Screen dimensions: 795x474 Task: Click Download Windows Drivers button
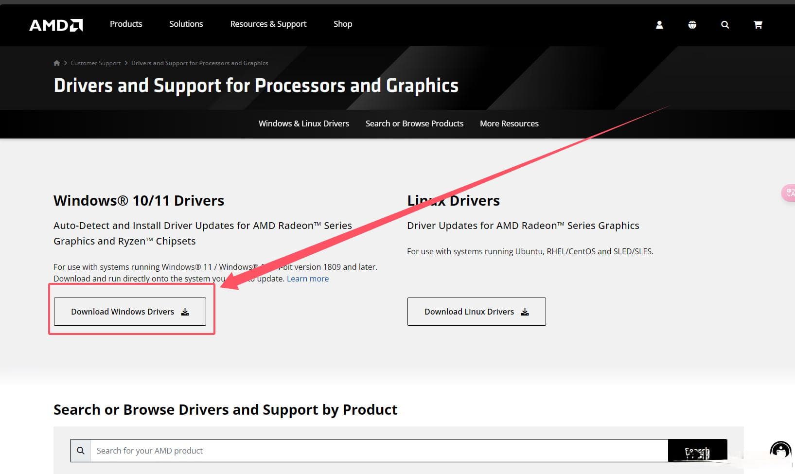130,312
